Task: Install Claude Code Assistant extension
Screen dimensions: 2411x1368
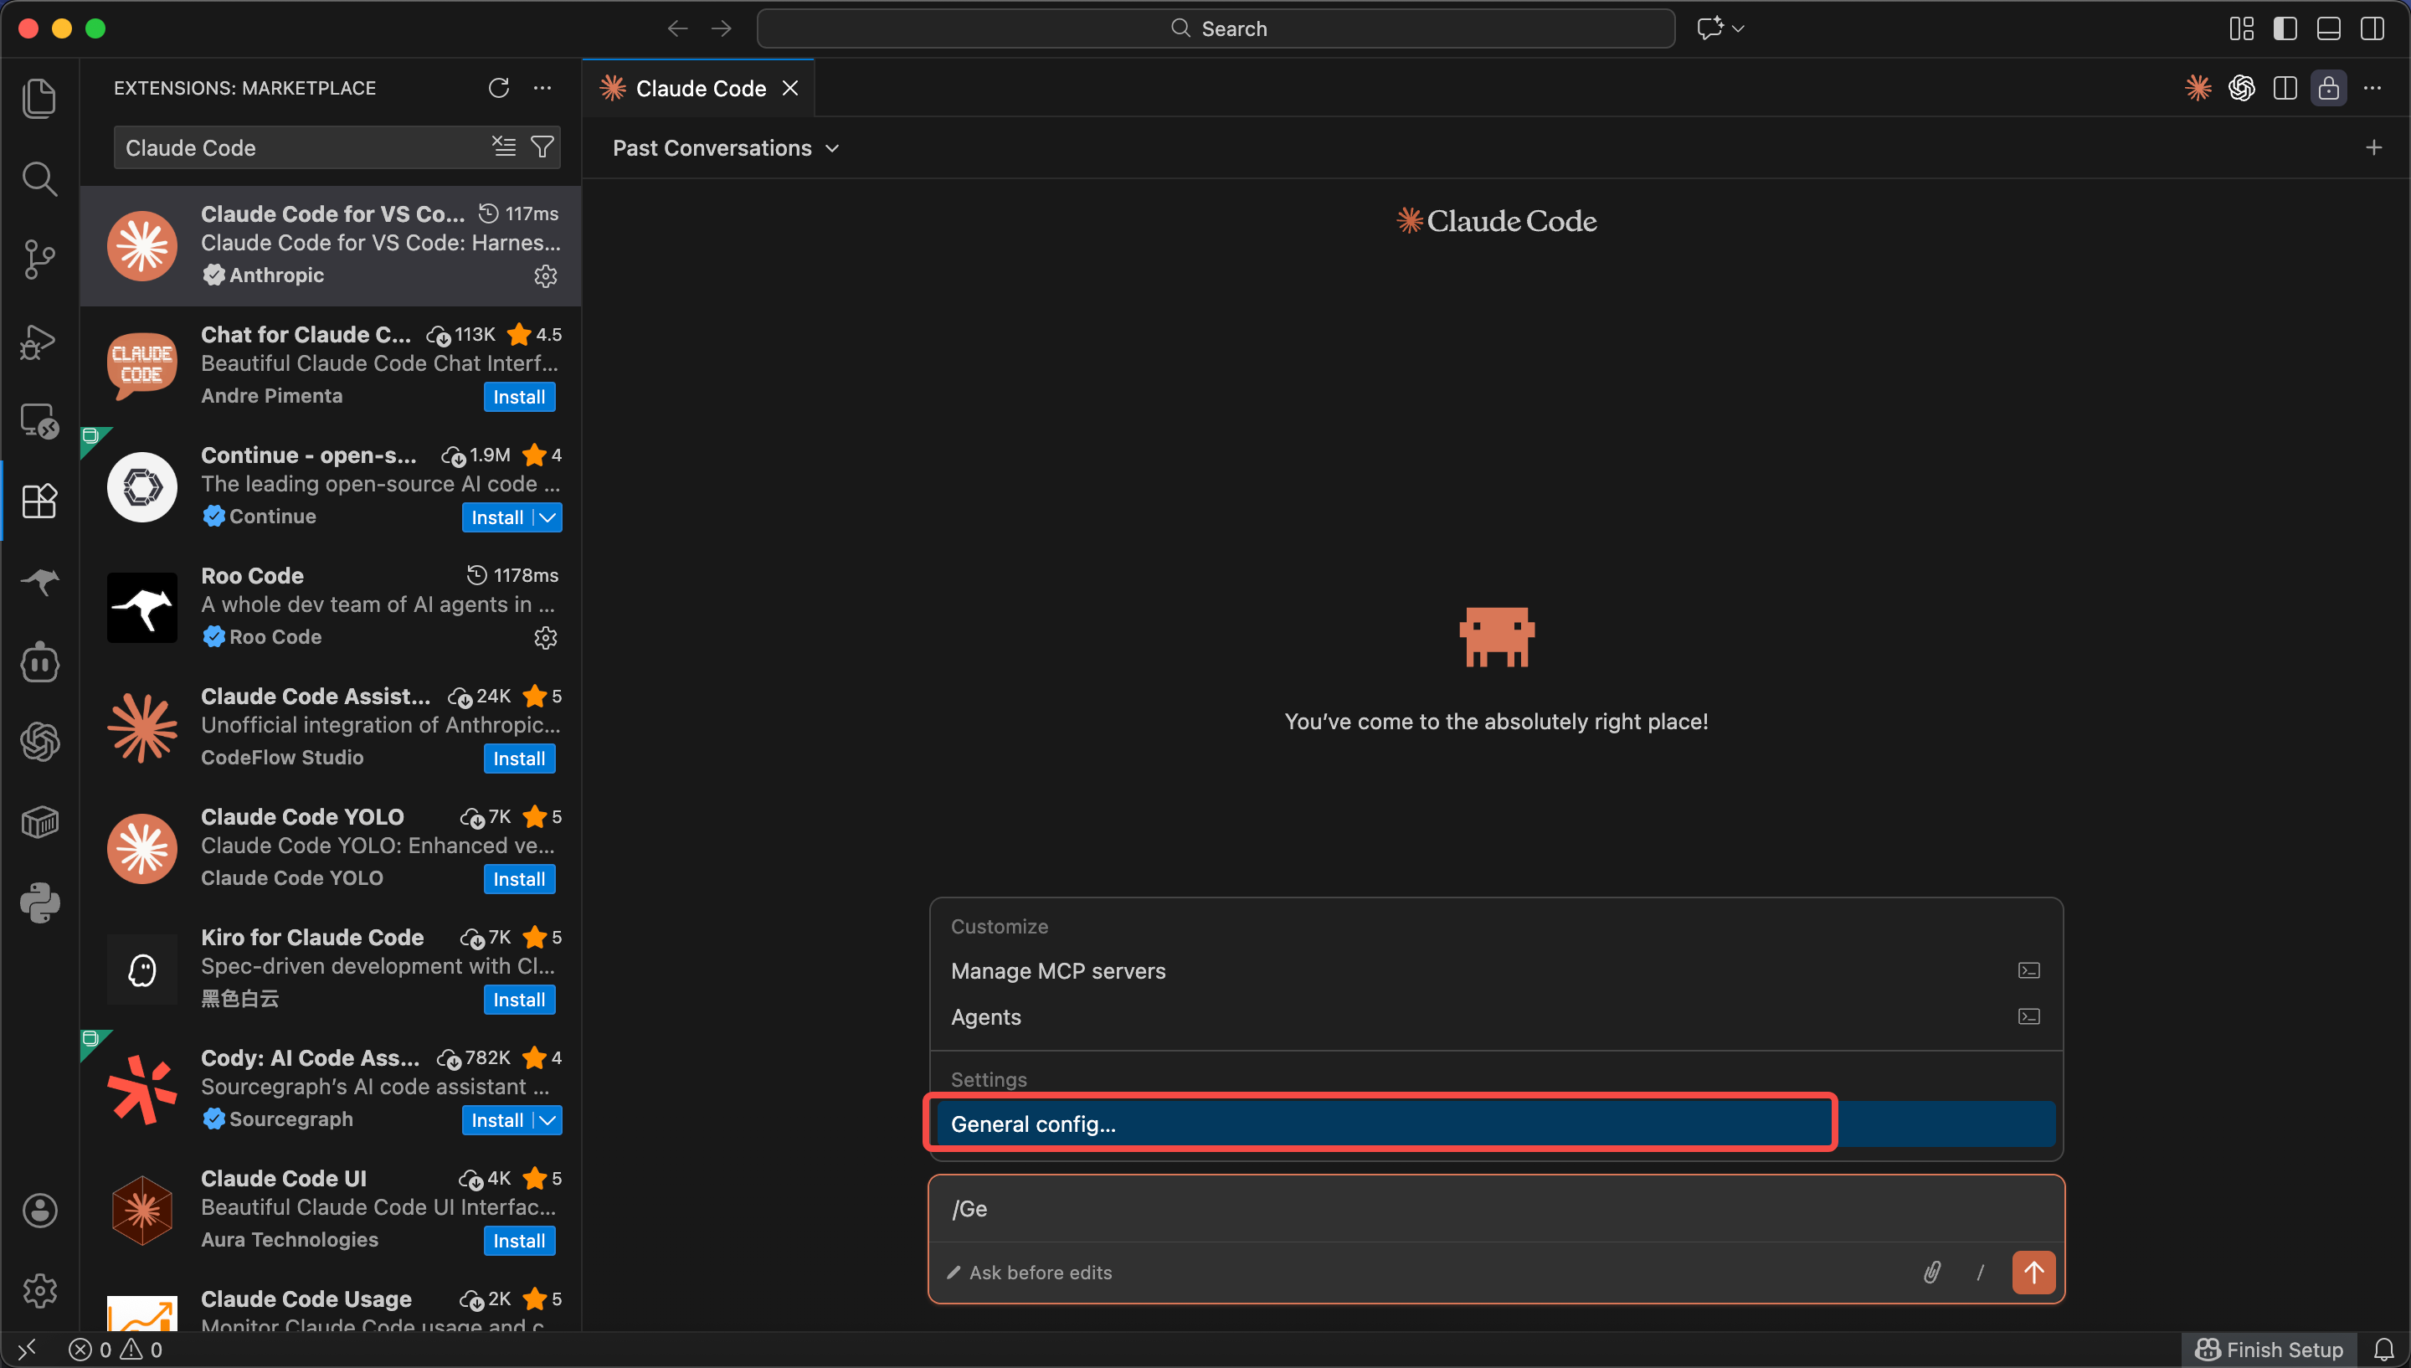Action: pos(519,759)
